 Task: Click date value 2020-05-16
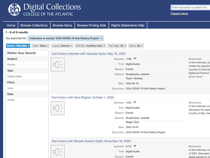(132, 83)
